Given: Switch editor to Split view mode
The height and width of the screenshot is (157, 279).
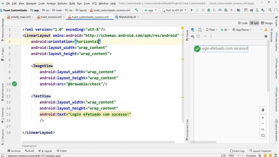Looking at the screenshot, I should 254,23.
